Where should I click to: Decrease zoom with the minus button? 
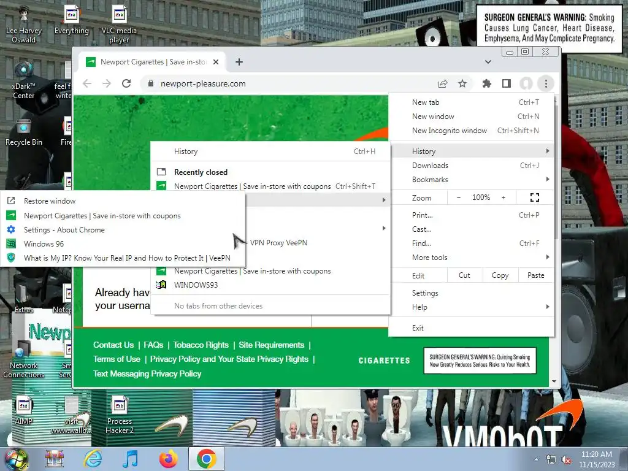click(x=459, y=197)
